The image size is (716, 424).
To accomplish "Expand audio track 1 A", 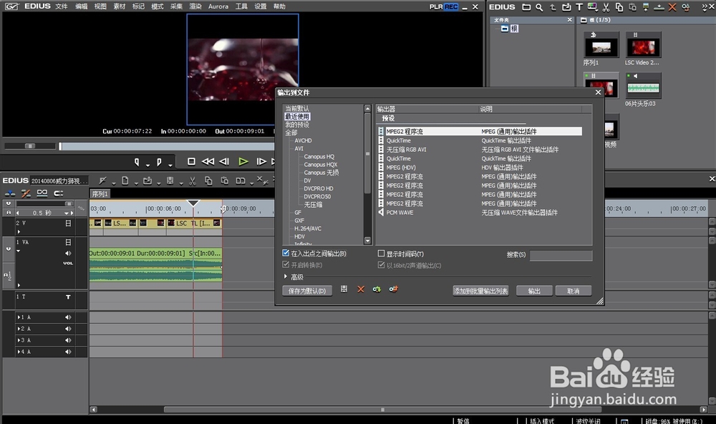I will [19, 317].
